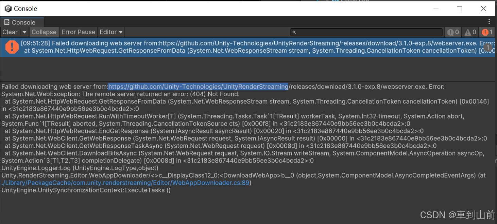Click 'UnitySynchronizationContext:ExecuteTasks ()' line
This screenshot has width=497, height=224.
(x=86, y=190)
